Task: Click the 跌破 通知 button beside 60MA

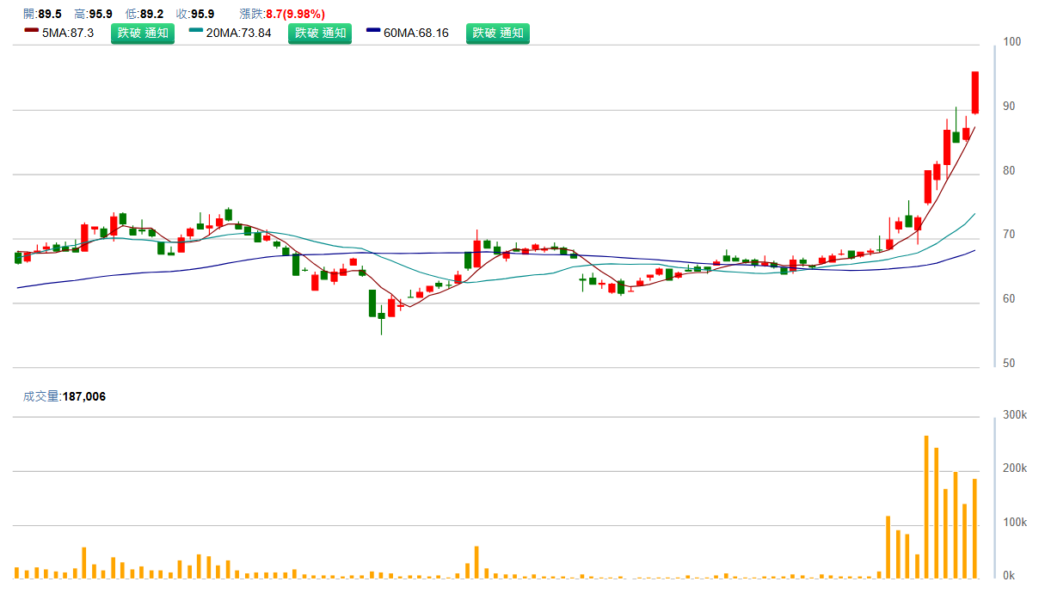Action: [x=497, y=34]
